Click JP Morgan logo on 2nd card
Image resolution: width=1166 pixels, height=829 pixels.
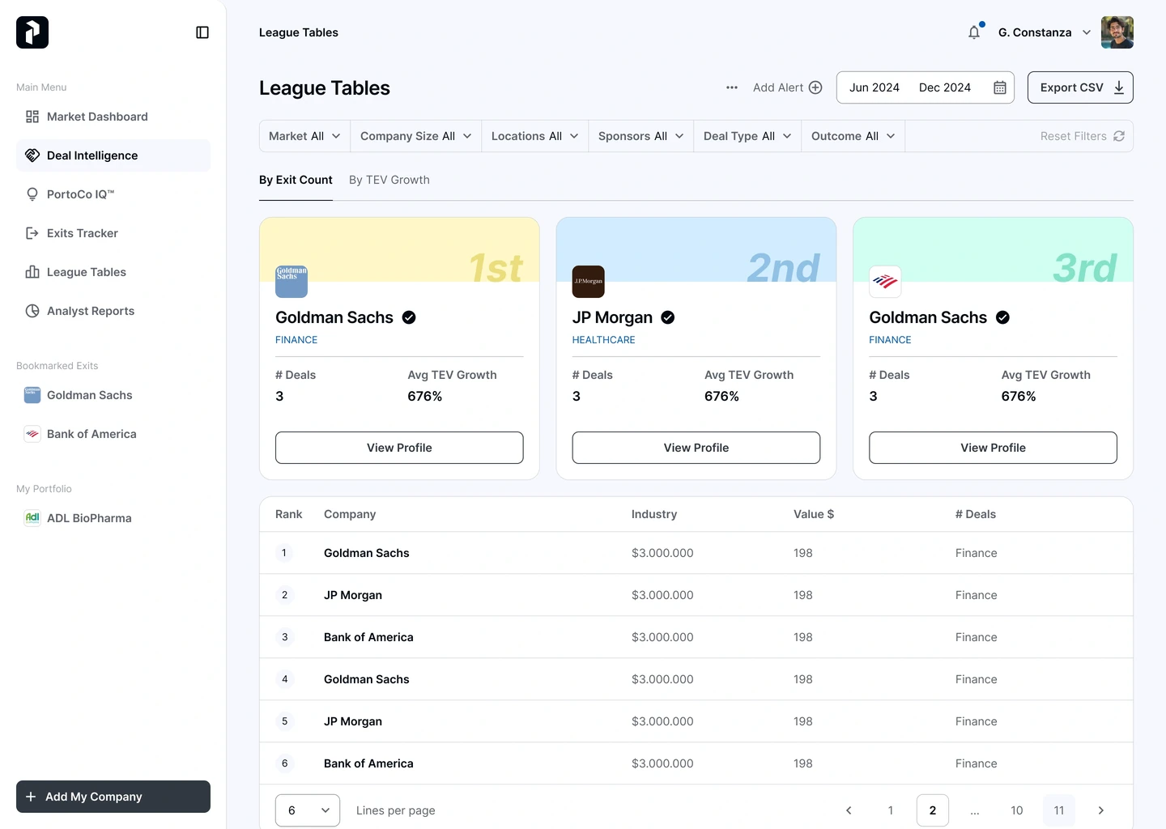589,282
